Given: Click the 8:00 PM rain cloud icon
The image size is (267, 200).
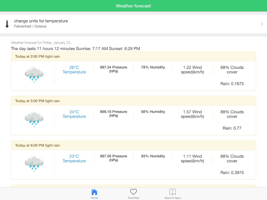Looking at the screenshot, I should coord(34,163).
